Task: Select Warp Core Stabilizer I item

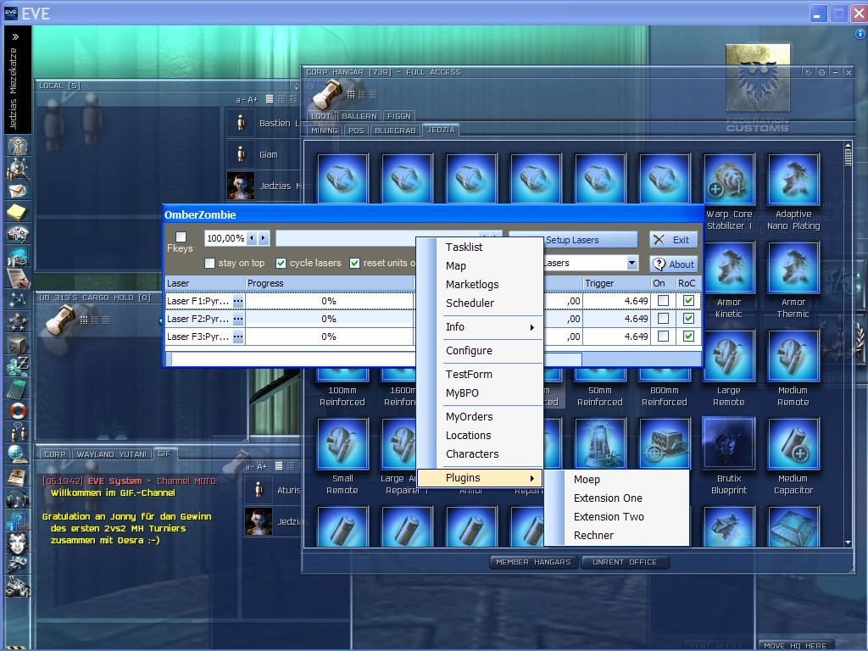Action: (x=729, y=180)
